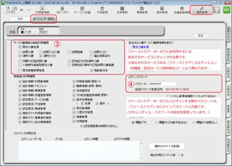232x166 pixels.
Task: Open 維持管理 wrench icon
Action: pos(202,10)
